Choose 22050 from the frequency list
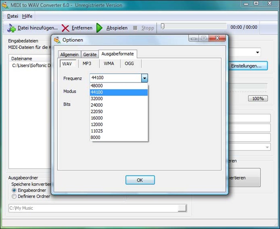280x229 pixels. tap(119, 112)
